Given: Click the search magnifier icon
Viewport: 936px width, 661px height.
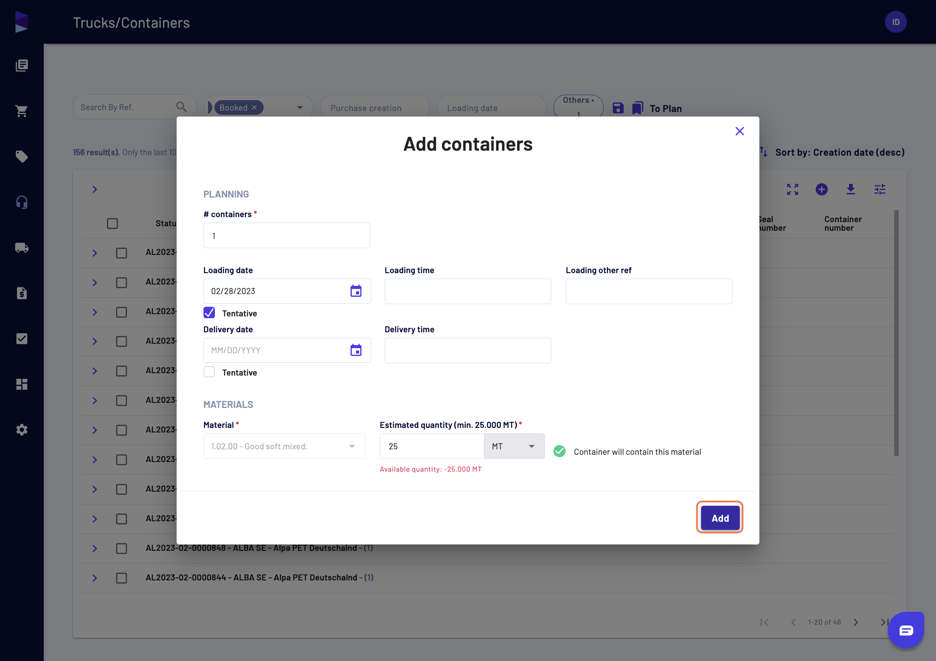Looking at the screenshot, I should click(181, 107).
